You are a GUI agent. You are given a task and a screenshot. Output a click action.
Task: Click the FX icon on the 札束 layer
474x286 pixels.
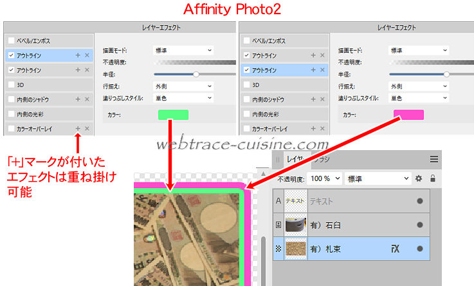coord(396,248)
